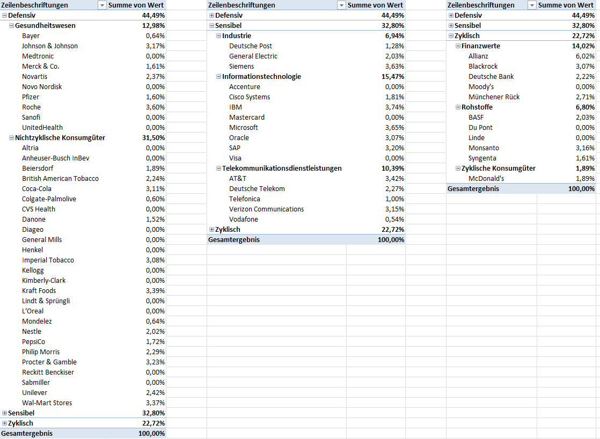Click the Summe von Wert header in the middle table
Screen dimensions: 600x439
[375, 5]
